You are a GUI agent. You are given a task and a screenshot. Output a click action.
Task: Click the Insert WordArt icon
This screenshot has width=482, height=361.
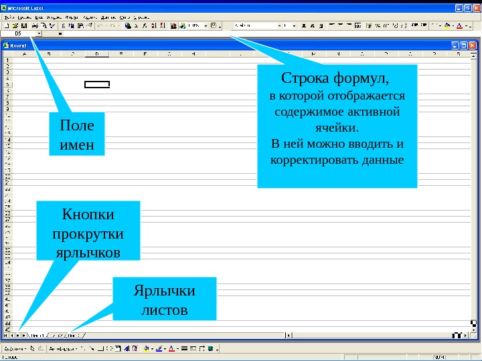[127, 348]
